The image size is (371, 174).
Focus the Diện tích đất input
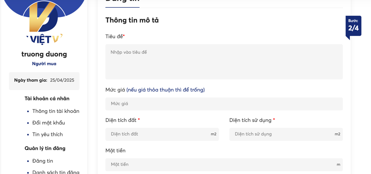[162, 134]
